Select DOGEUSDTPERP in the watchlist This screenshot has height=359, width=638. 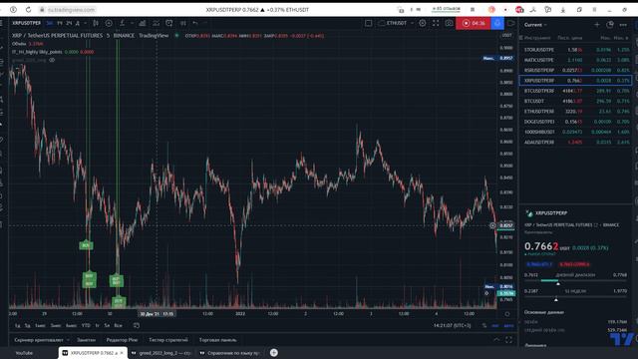[576, 122]
